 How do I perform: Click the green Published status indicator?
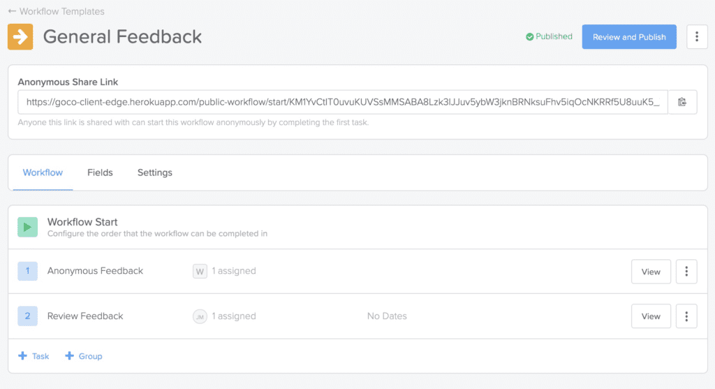click(x=549, y=37)
